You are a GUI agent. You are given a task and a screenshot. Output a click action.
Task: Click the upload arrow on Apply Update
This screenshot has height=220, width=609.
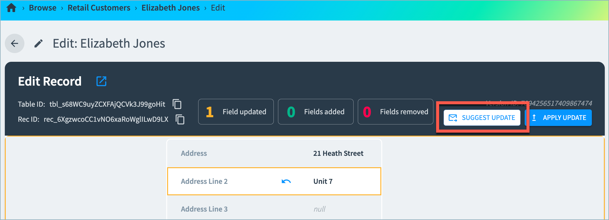(x=534, y=118)
